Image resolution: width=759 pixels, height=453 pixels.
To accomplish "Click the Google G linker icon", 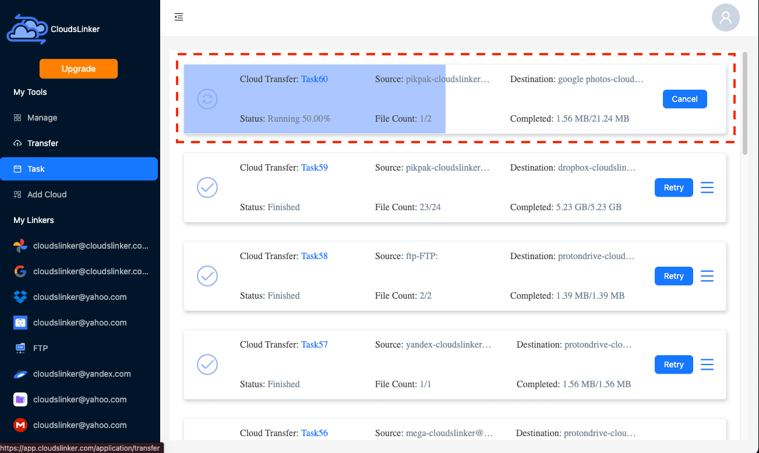I will tap(20, 271).
